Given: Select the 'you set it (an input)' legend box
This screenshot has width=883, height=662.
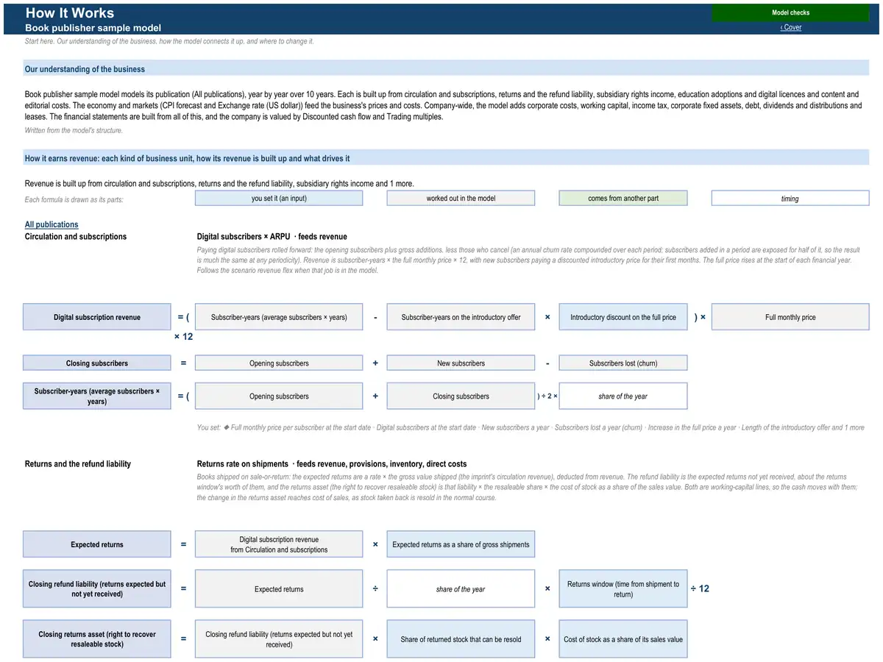Looking at the screenshot, I should [x=279, y=198].
